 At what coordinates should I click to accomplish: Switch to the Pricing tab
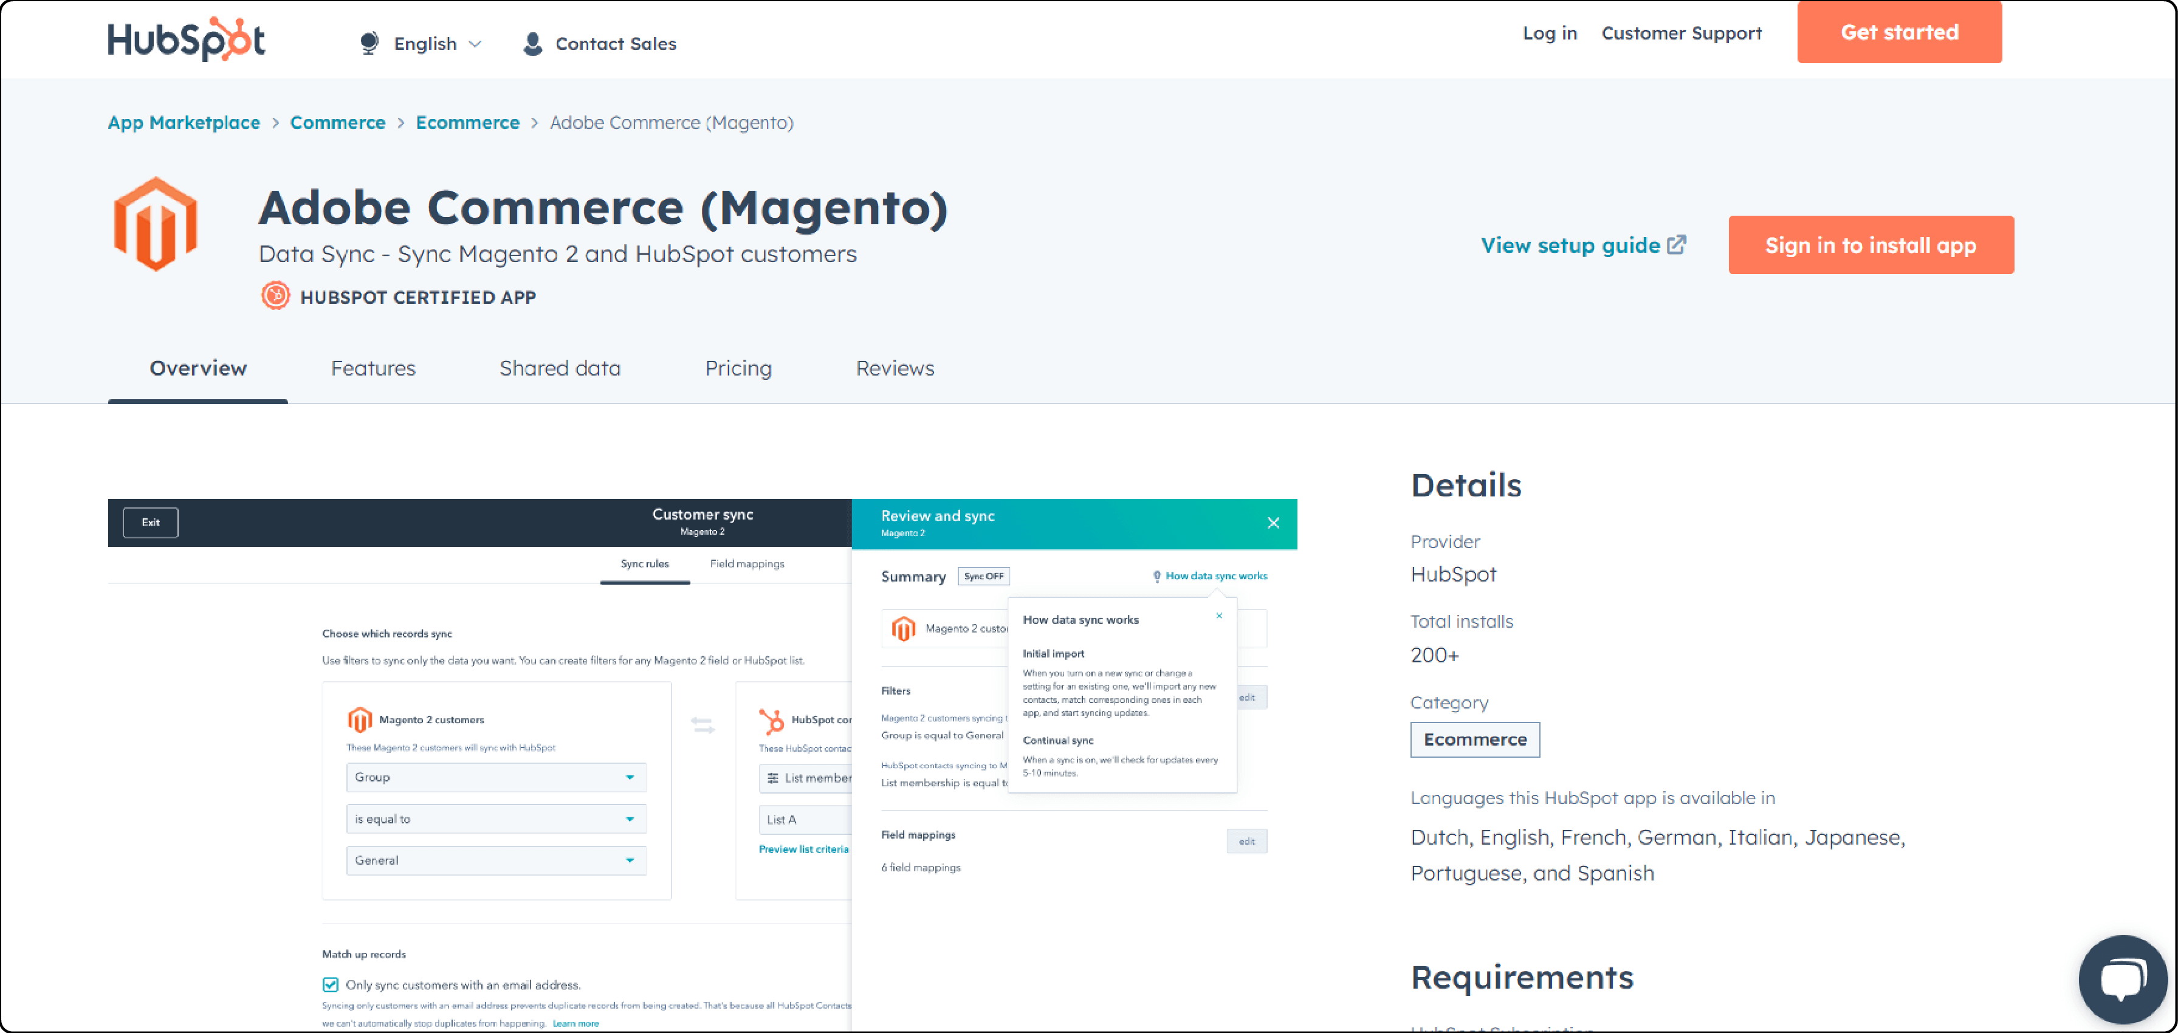click(738, 369)
